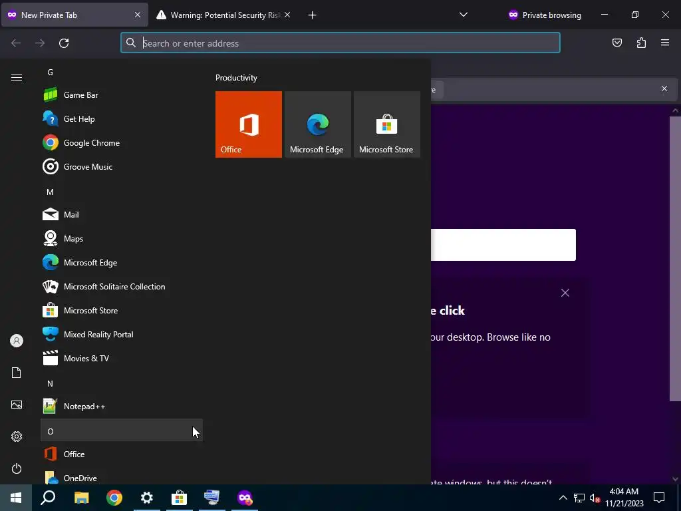Close the Security Risk warning tab
This screenshot has width=681, height=511.
[x=287, y=15]
